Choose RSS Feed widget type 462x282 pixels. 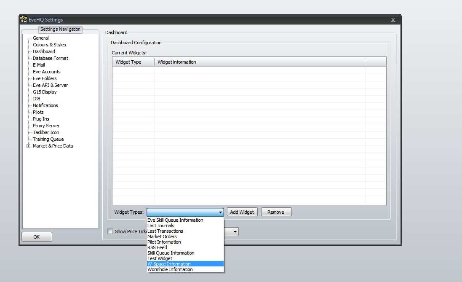click(185, 247)
